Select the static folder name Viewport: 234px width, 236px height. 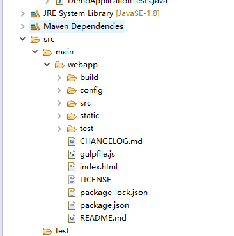point(90,116)
